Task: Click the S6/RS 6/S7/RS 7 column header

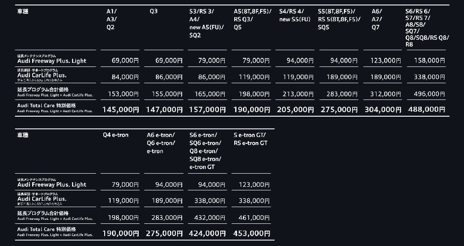Action: pos(427,28)
